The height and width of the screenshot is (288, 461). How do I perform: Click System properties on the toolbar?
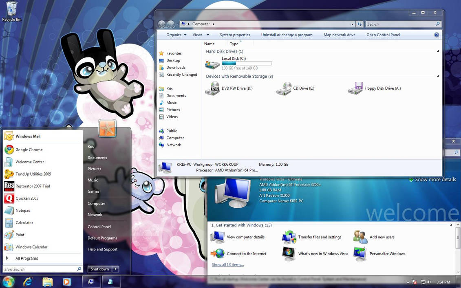pyautogui.click(x=235, y=35)
